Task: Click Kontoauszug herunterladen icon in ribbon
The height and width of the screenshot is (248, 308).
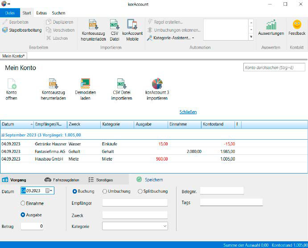Action: point(93,25)
